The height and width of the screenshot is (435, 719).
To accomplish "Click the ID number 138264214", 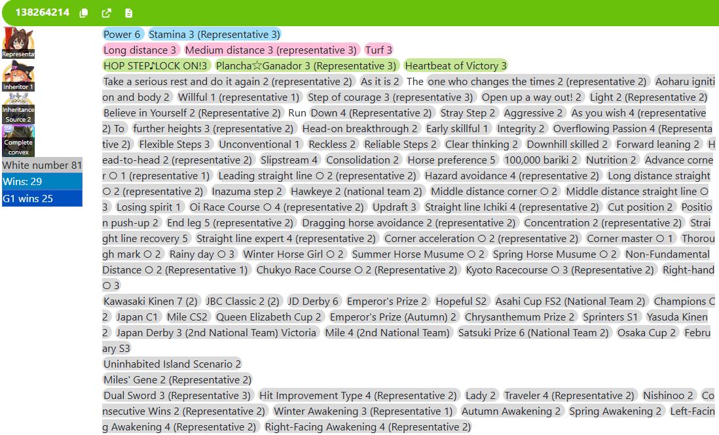I will point(42,12).
